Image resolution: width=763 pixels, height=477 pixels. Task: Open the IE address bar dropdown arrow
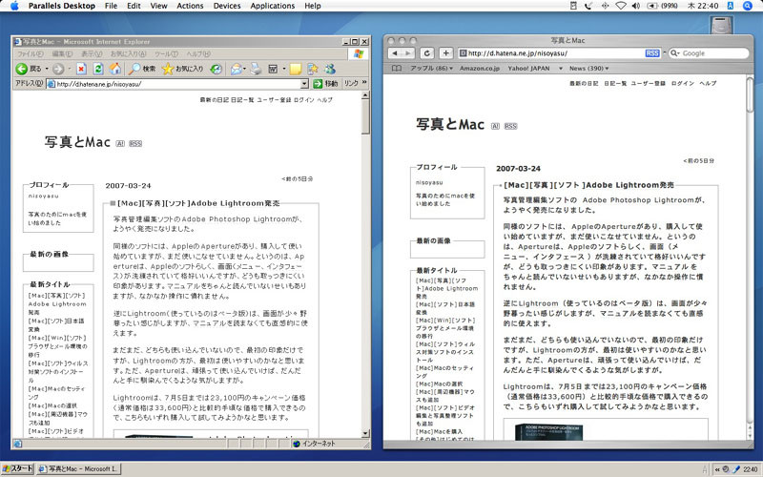[x=304, y=84]
